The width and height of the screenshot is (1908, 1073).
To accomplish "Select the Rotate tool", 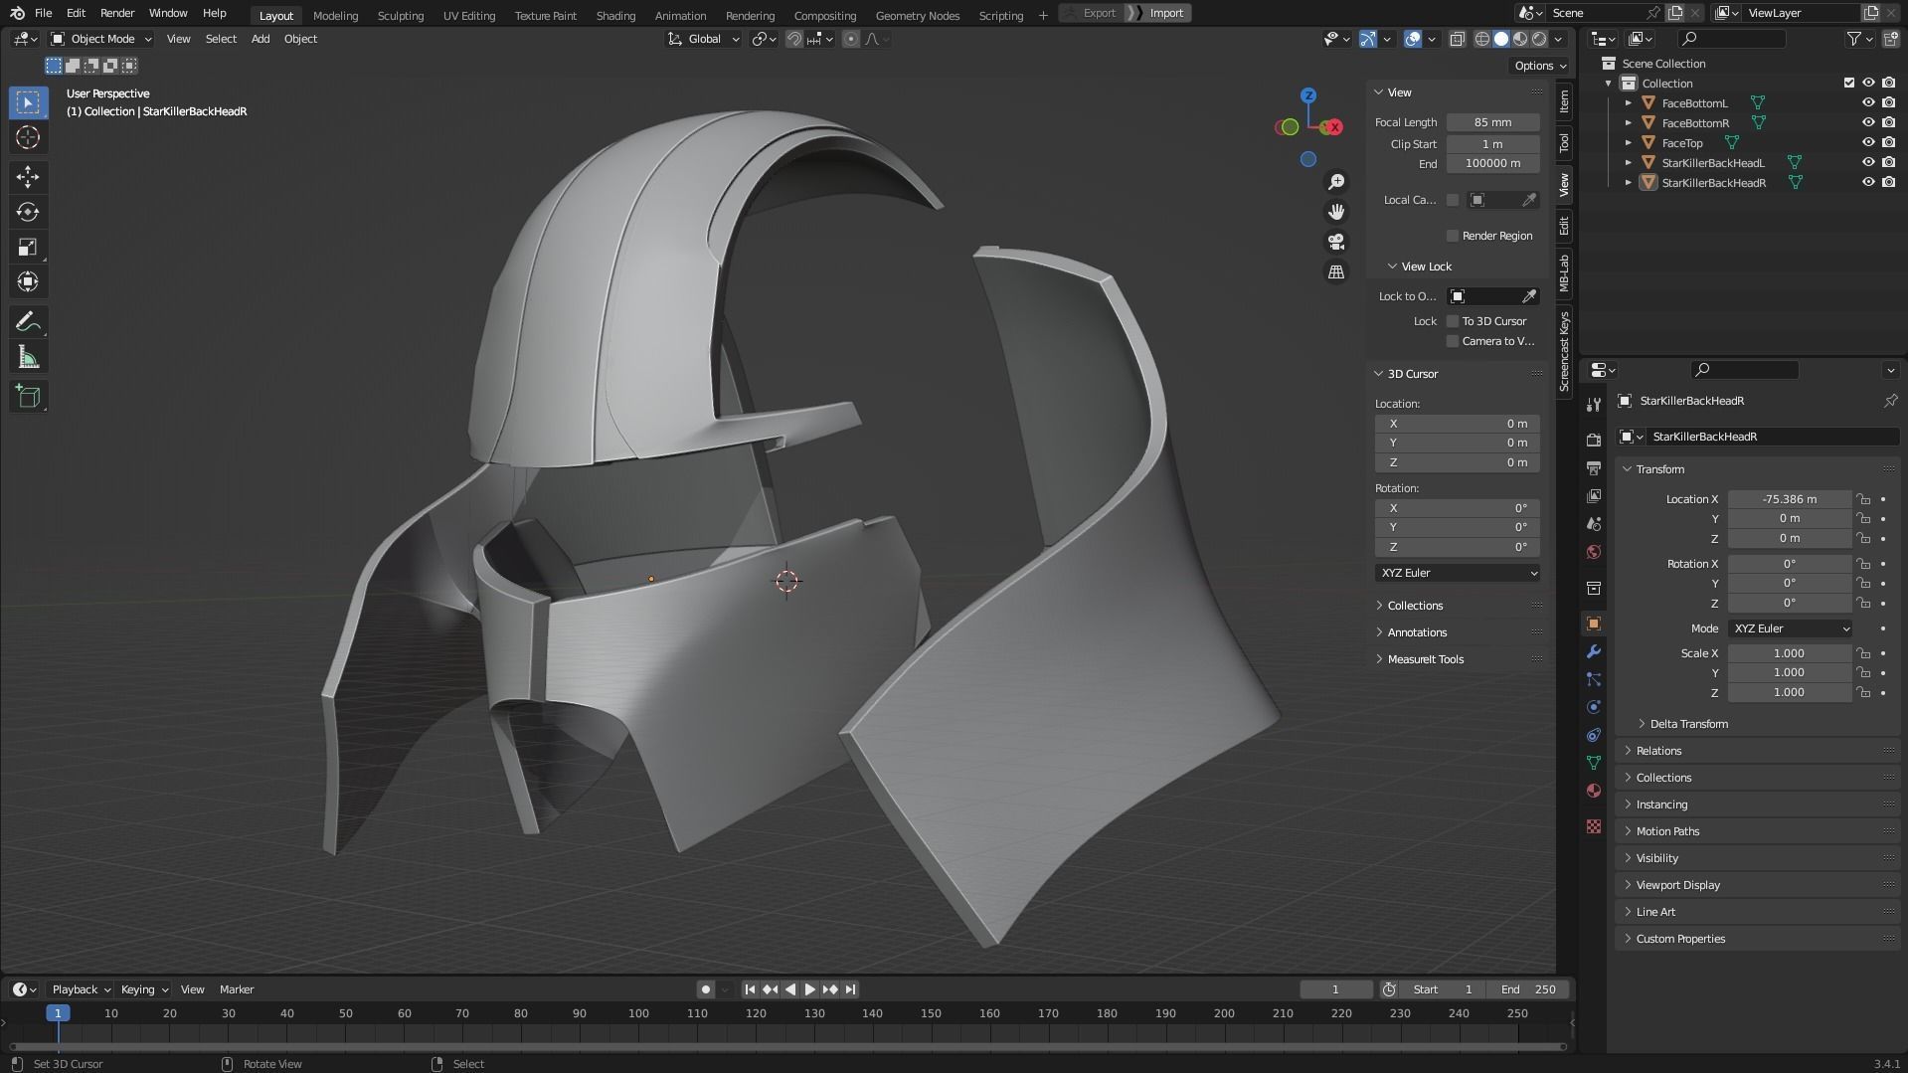I will pyautogui.click(x=28, y=212).
